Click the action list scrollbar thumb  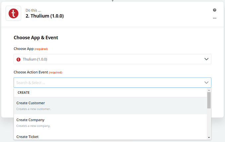pos(209,100)
